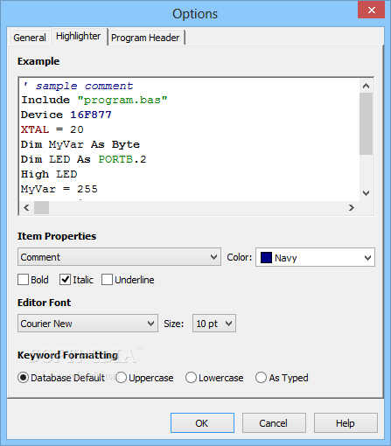
Task: Switch to the General tab
Action: tap(30, 38)
